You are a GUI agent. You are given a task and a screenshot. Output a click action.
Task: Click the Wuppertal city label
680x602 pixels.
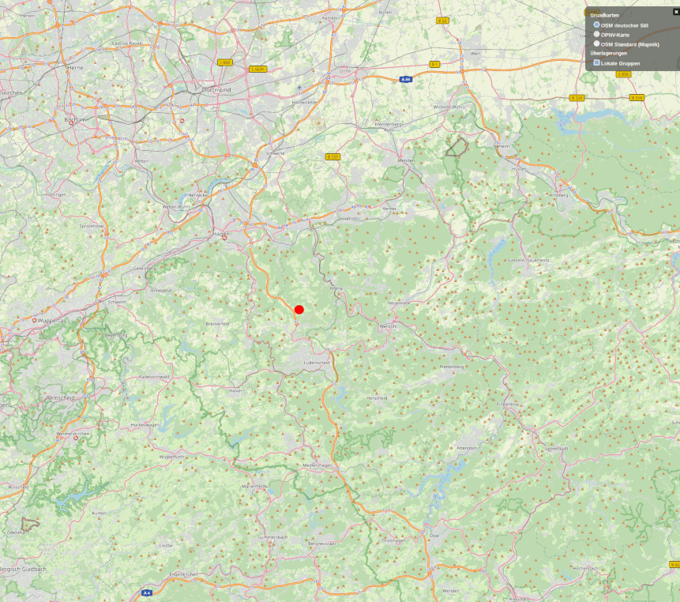click(51, 321)
